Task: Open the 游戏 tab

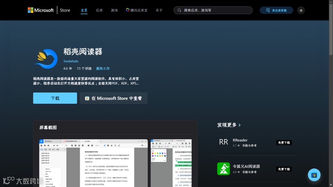Action: pyautogui.click(x=114, y=10)
